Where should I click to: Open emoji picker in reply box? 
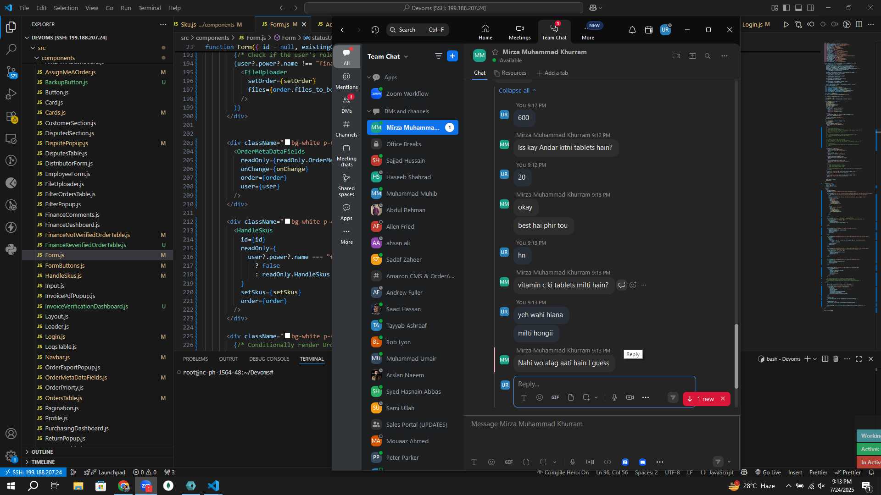point(540,397)
